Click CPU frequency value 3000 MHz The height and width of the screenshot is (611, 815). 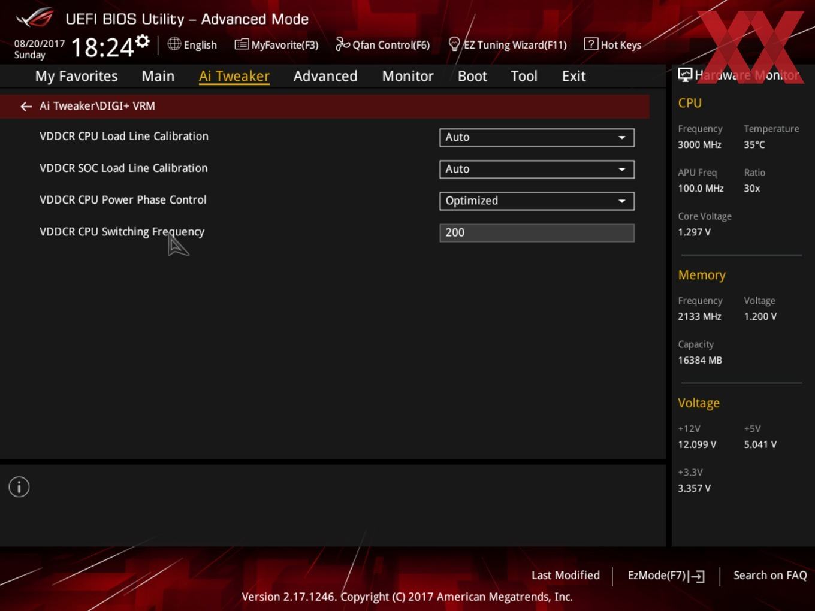pyautogui.click(x=699, y=144)
